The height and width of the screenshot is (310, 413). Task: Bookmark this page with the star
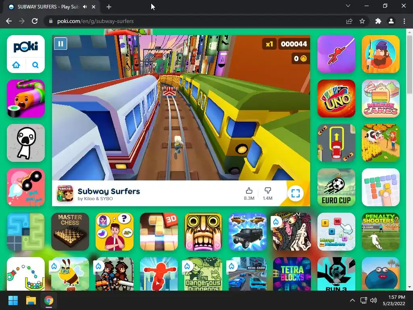tap(362, 21)
